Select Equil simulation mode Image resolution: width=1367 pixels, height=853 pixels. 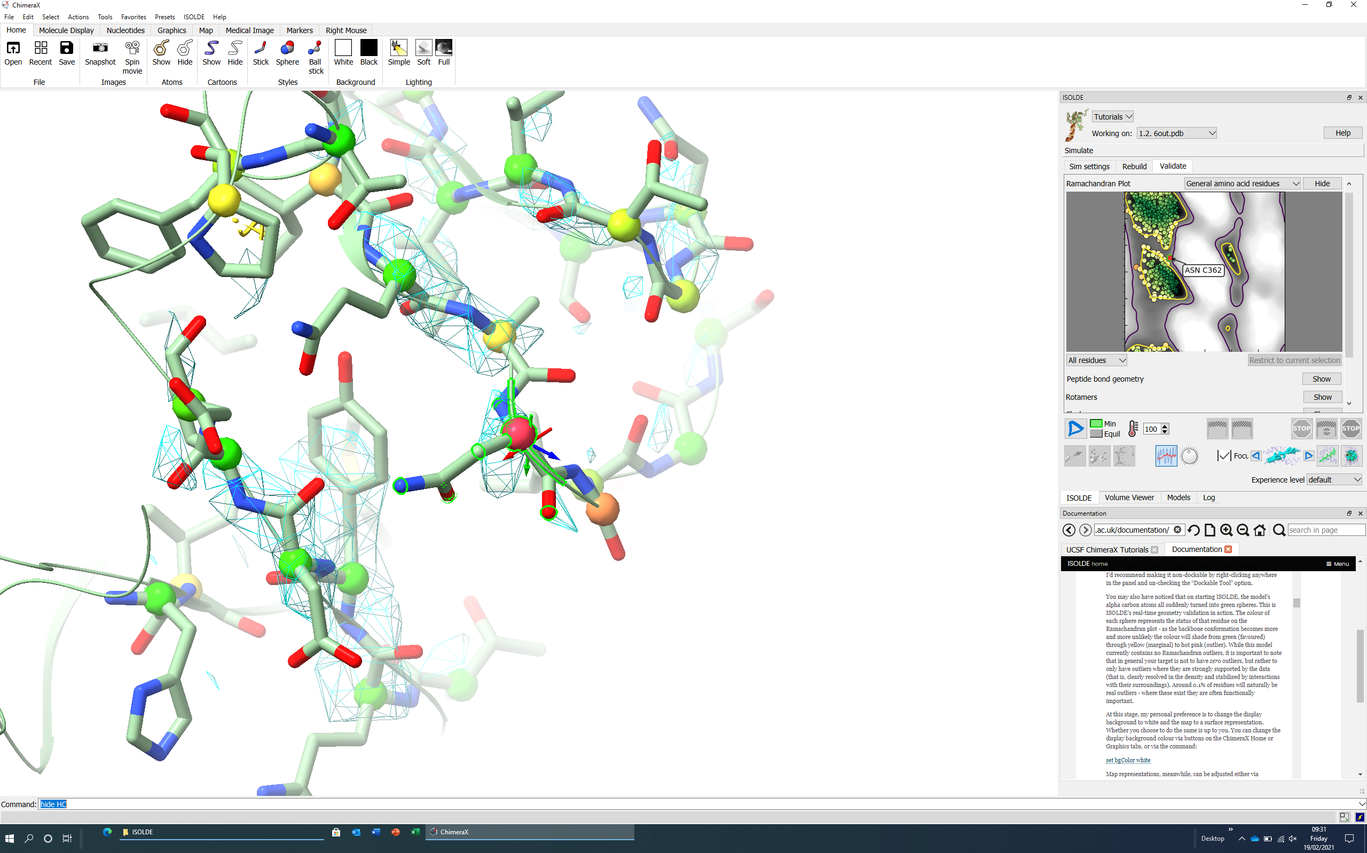tap(1096, 434)
